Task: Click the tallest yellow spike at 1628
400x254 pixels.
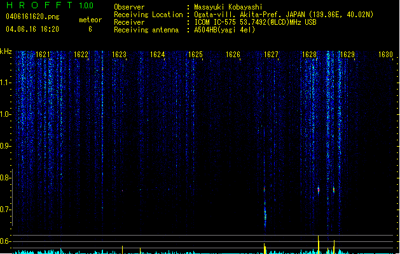Action: tap(319, 244)
